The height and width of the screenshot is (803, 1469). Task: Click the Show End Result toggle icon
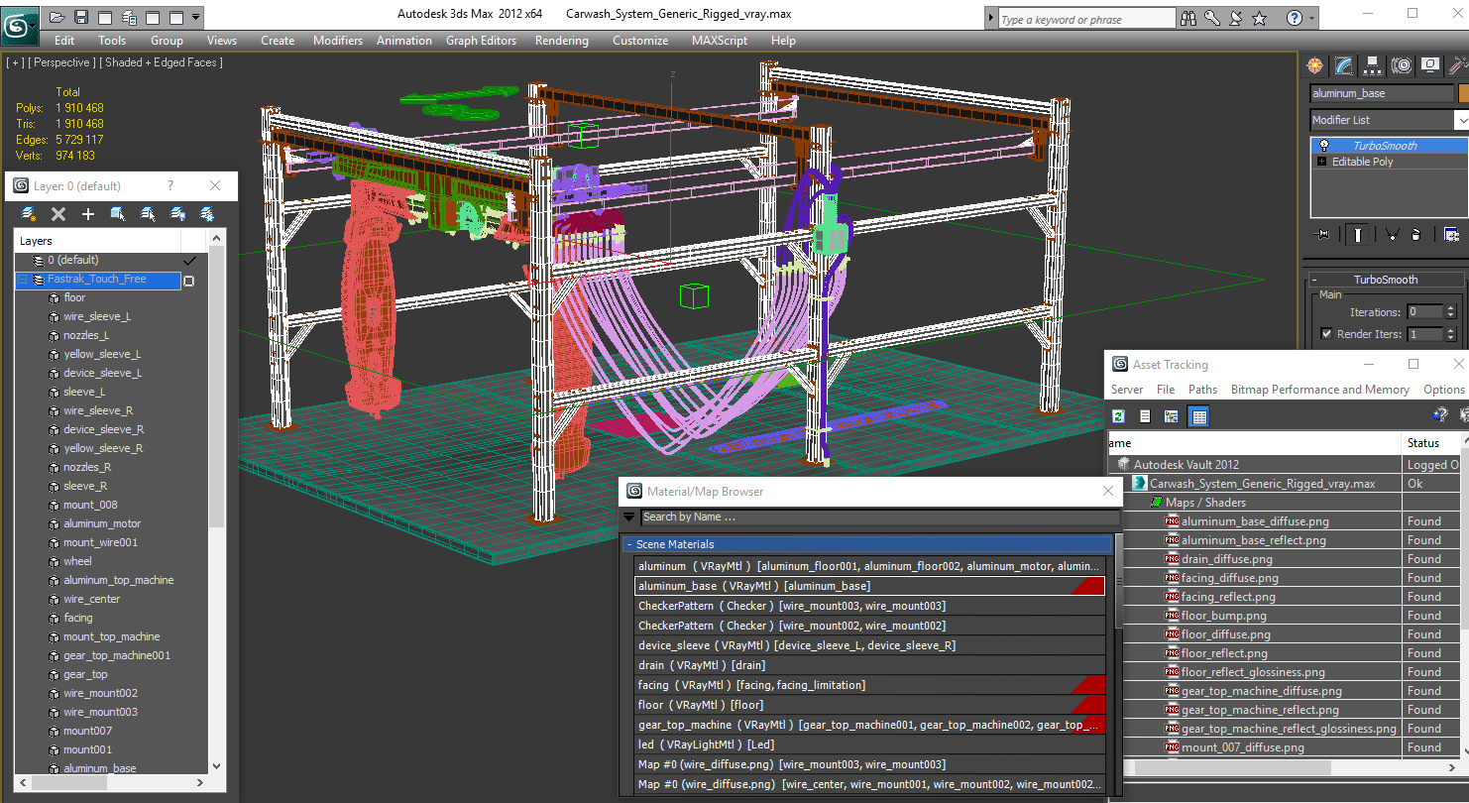(1356, 235)
